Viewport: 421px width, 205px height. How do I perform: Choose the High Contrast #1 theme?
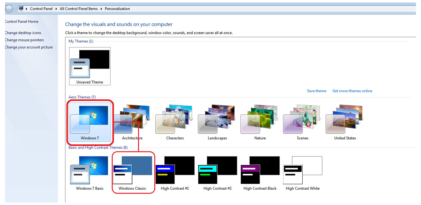coord(175,173)
